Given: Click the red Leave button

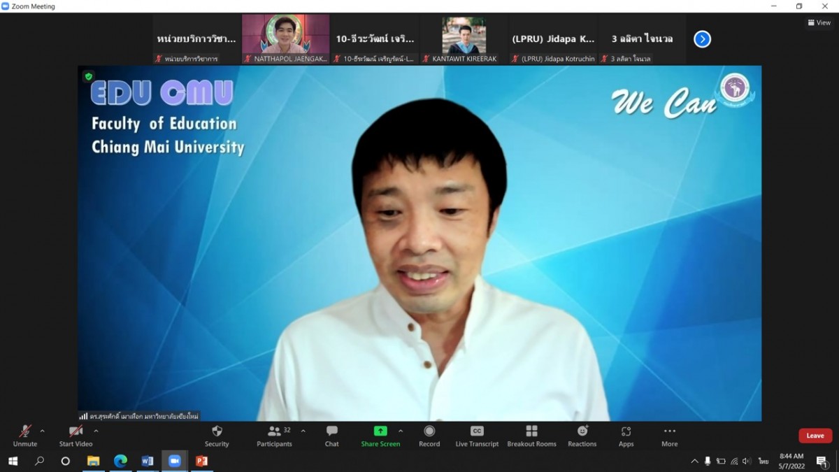Looking at the screenshot, I should 815,436.
